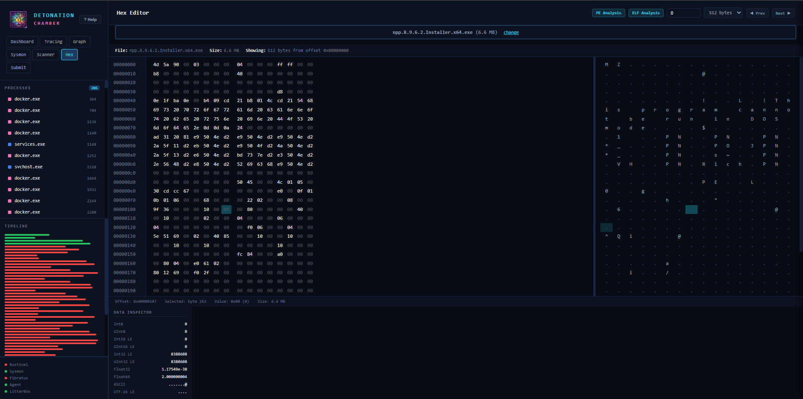Click the Rustinel status indicator
803x399 pixels.
pos(16,365)
